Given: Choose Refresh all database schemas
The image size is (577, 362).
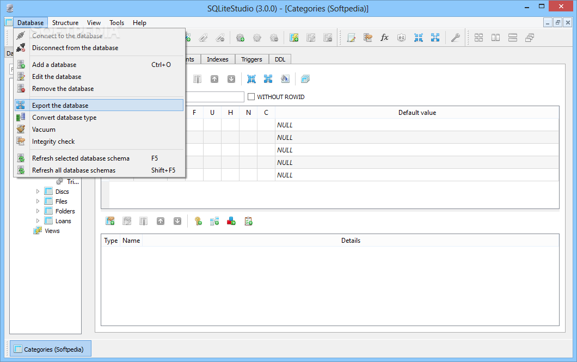Looking at the screenshot, I should coord(99,170).
